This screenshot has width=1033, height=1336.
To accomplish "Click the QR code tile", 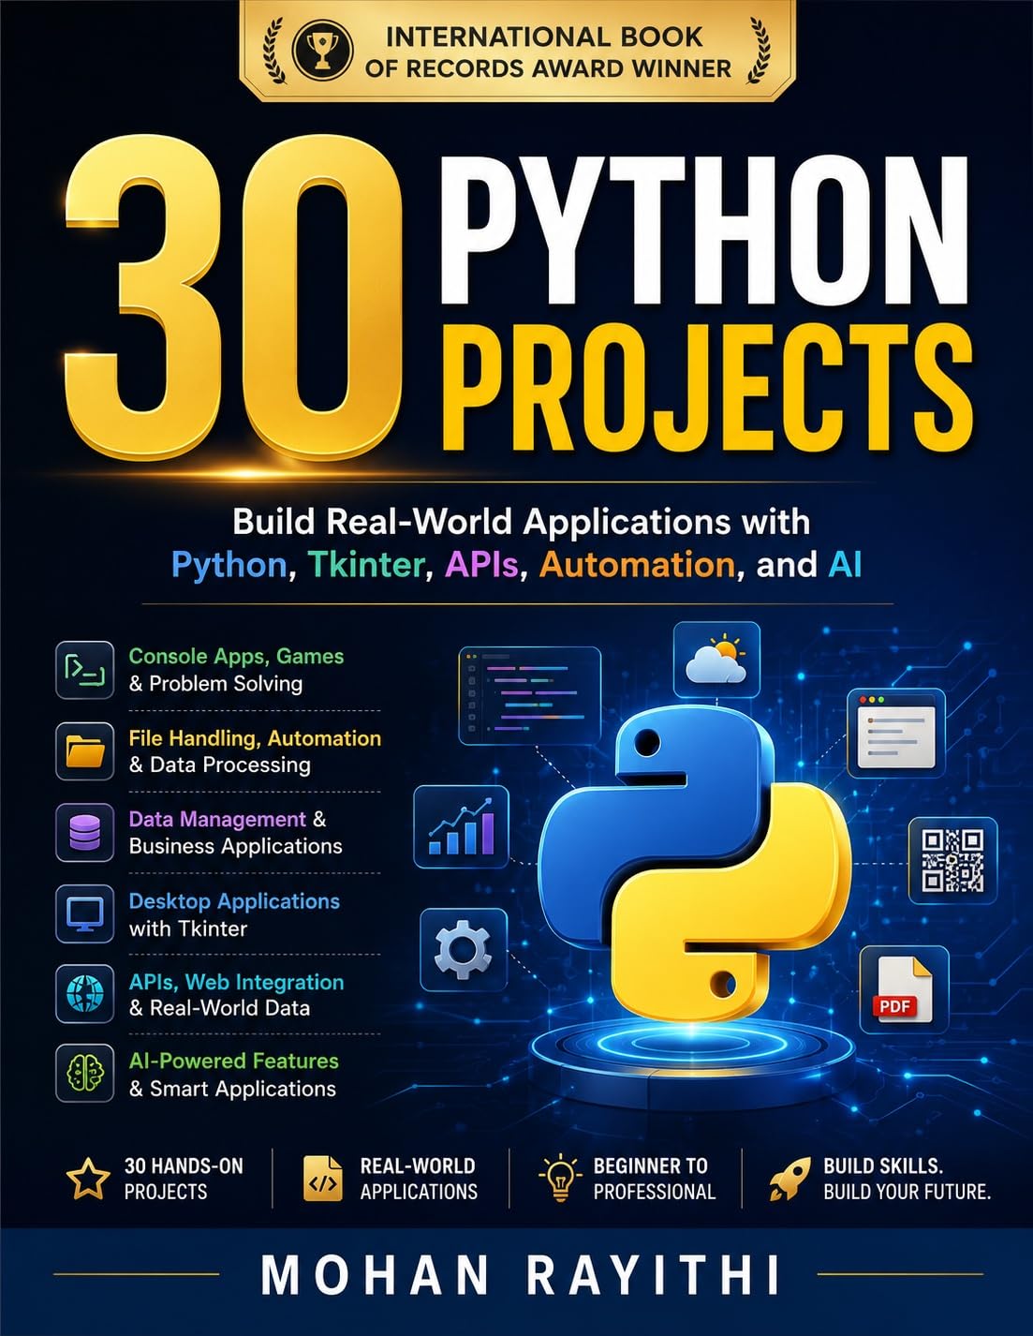I will 952,860.
